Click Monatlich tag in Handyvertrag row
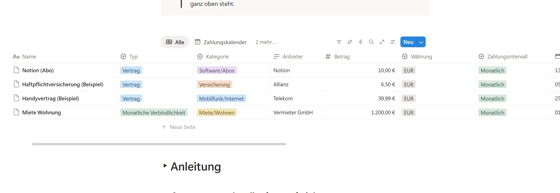560x193 pixels. (492, 99)
